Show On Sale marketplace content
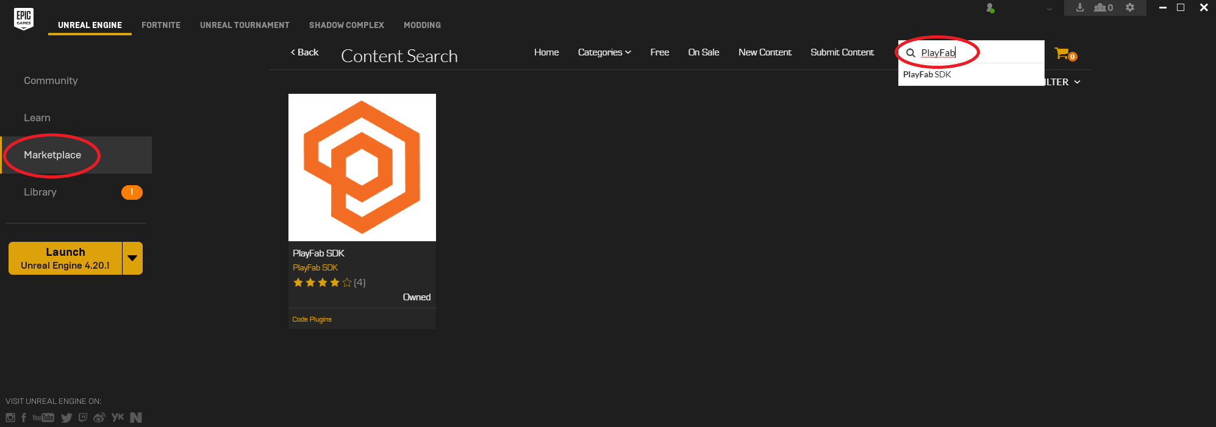1216x427 pixels. pos(704,52)
